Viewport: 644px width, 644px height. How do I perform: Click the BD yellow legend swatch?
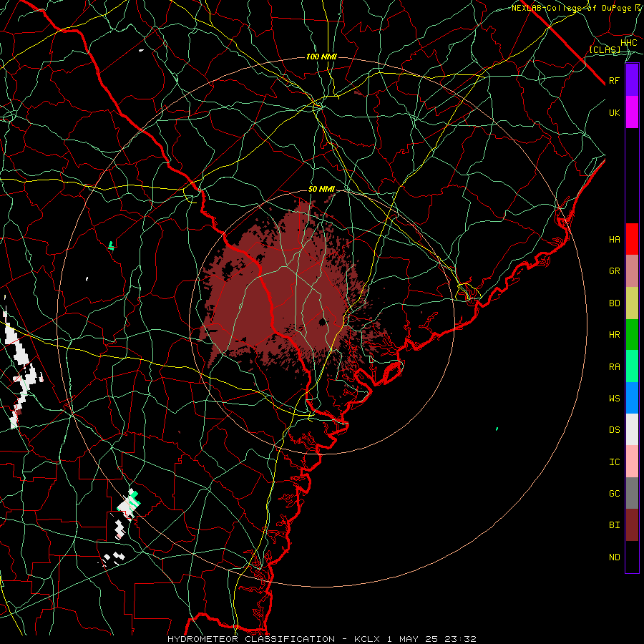pos(632,303)
